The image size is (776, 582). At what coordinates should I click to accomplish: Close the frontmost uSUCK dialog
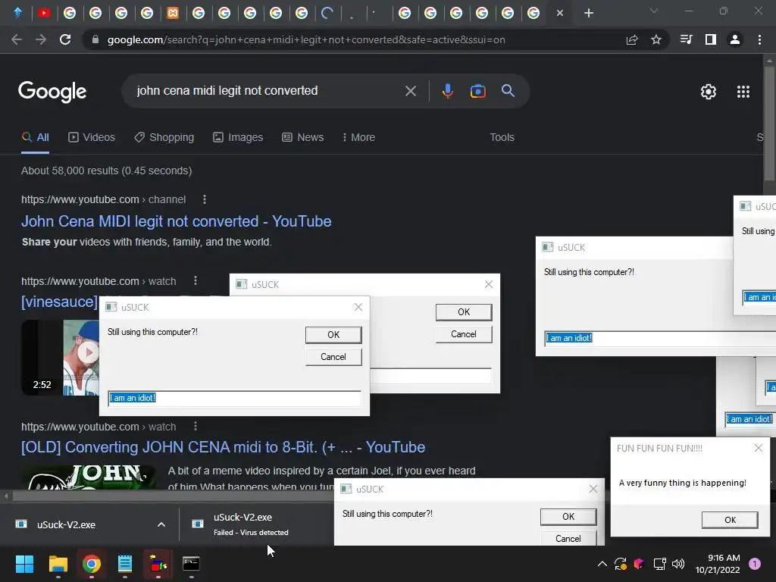coord(358,307)
